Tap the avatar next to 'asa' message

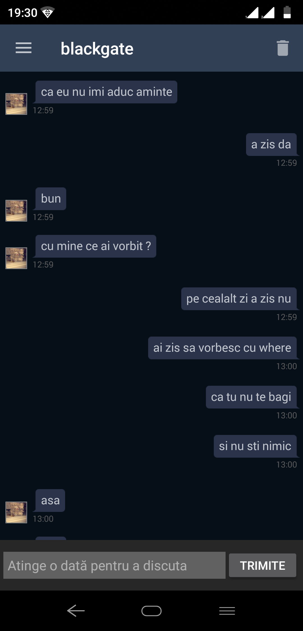point(16,512)
